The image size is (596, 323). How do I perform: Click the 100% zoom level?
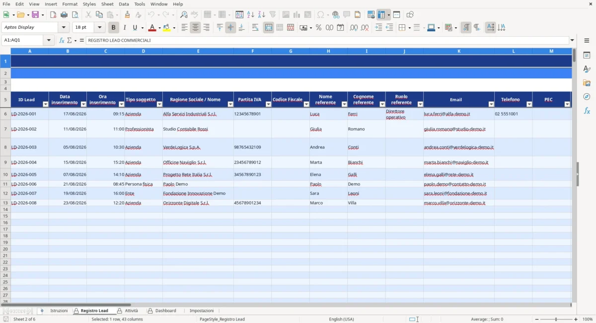(588, 320)
